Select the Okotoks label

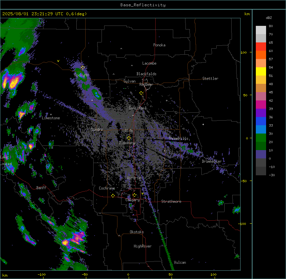click(x=137, y=232)
